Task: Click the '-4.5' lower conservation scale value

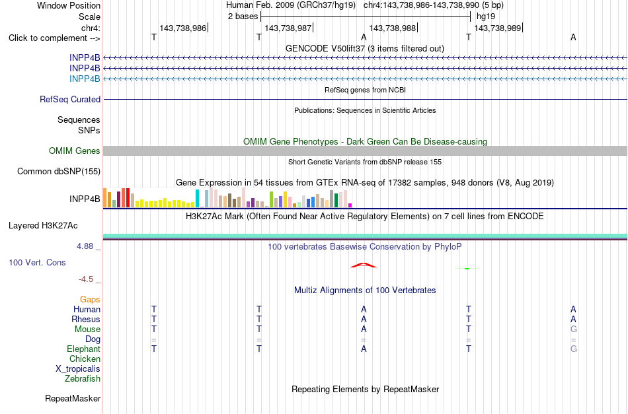Action: [86, 279]
